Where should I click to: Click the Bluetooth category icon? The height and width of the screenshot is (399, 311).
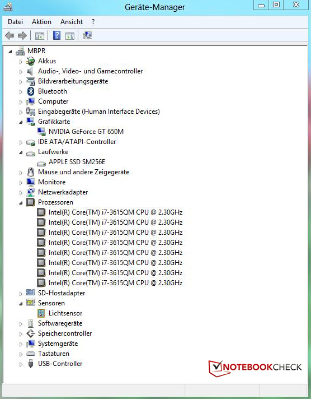coord(31,91)
